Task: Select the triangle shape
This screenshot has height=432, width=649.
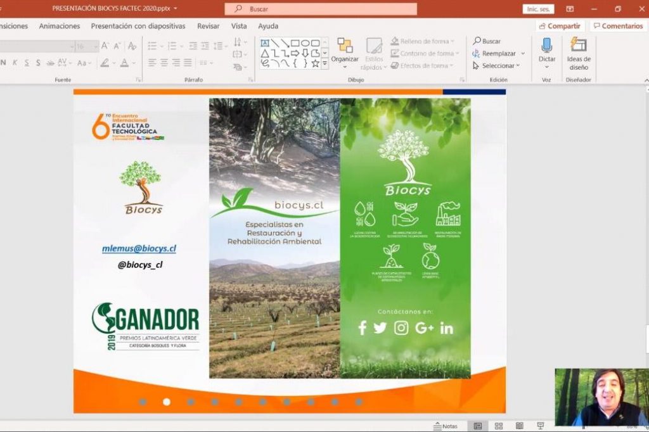Action: (265, 53)
